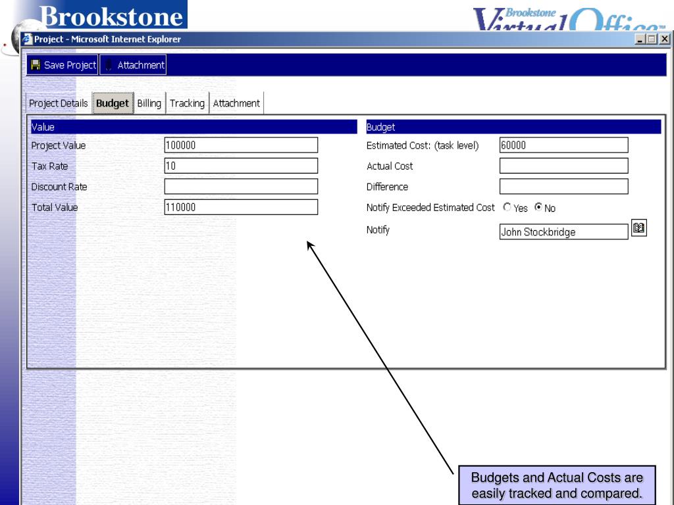Click the Save Project floppy disk icon
Image resolution: width=674 pixels, height=505 pixels.
click(36, 65)
